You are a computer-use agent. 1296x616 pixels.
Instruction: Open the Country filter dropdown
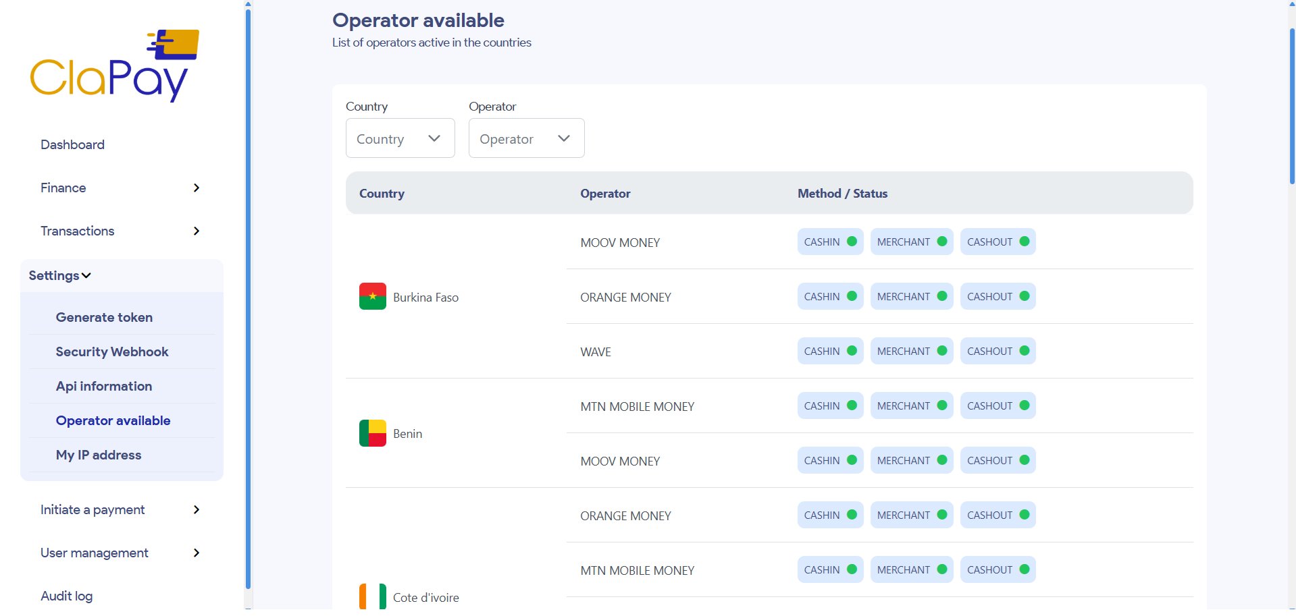point(400,138)
